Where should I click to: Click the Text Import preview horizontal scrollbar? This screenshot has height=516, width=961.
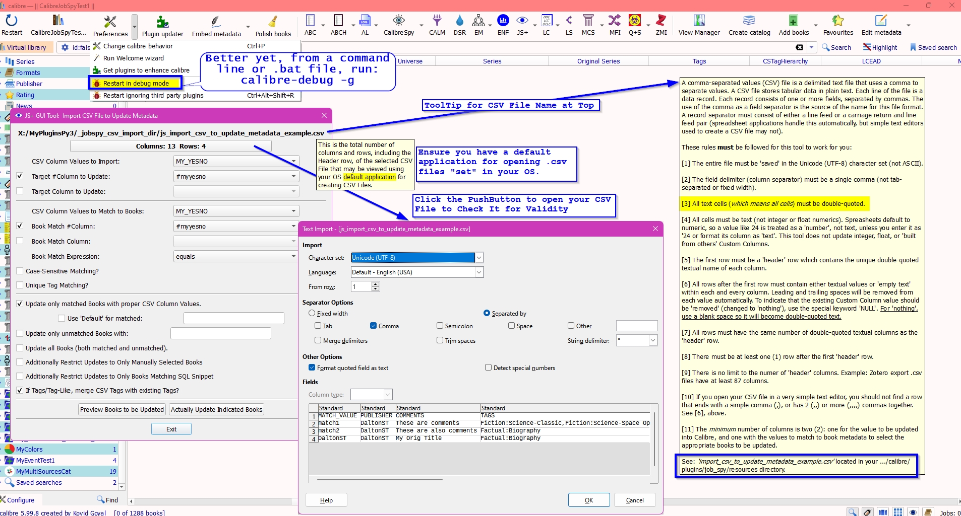tap(379, 480)
